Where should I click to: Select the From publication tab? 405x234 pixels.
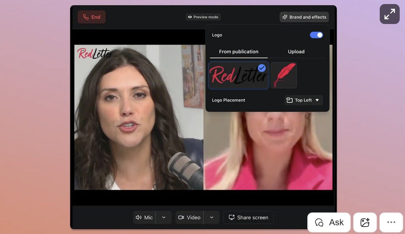tap(238, 52)
